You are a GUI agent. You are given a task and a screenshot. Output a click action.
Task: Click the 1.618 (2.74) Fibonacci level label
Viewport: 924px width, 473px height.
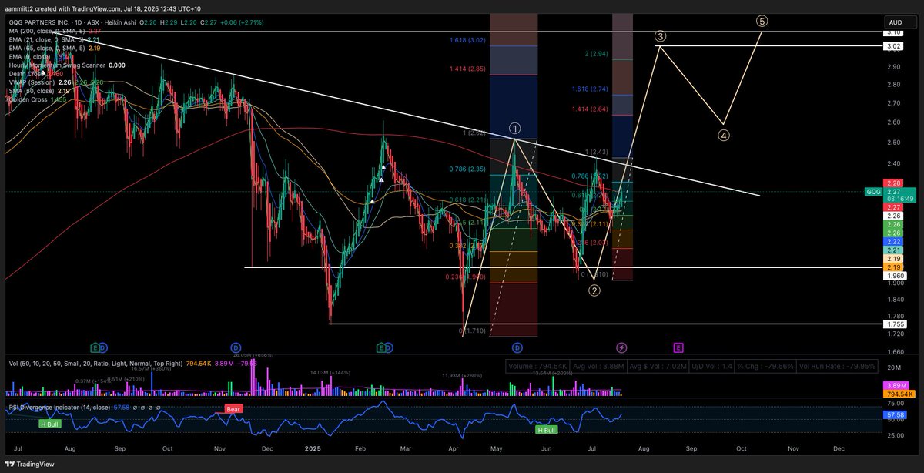(590, 89)
